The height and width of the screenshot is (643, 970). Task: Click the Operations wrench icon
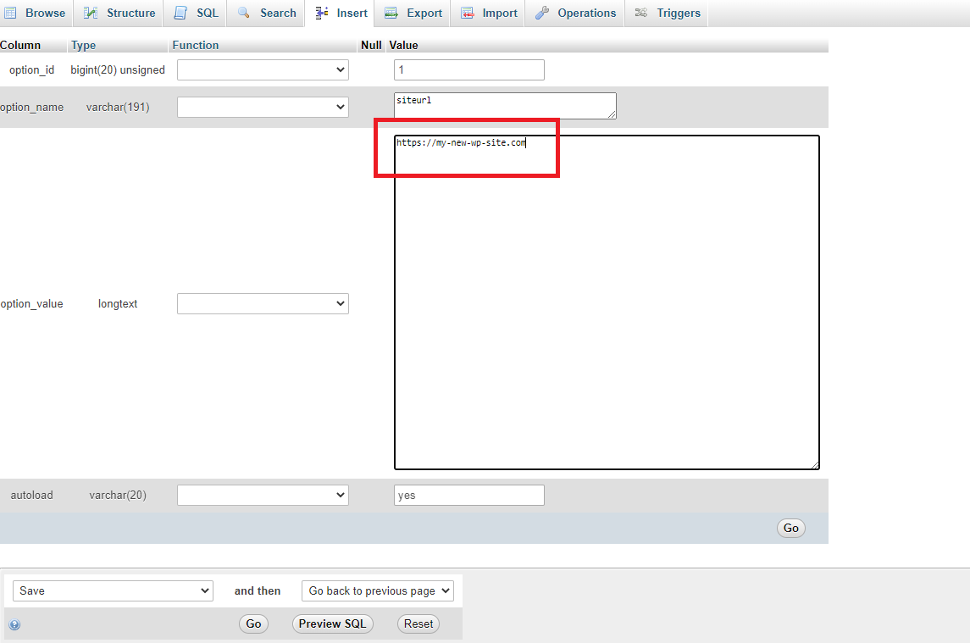tap(542, 13)
